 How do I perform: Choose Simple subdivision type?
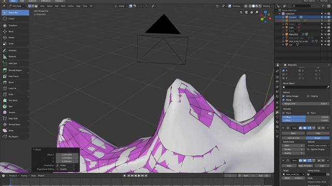(x=317, y=138)
